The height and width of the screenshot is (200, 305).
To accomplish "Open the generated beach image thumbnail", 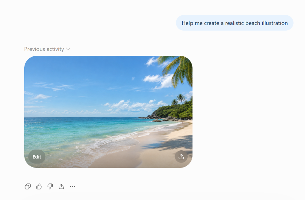I will click(108, 112).
